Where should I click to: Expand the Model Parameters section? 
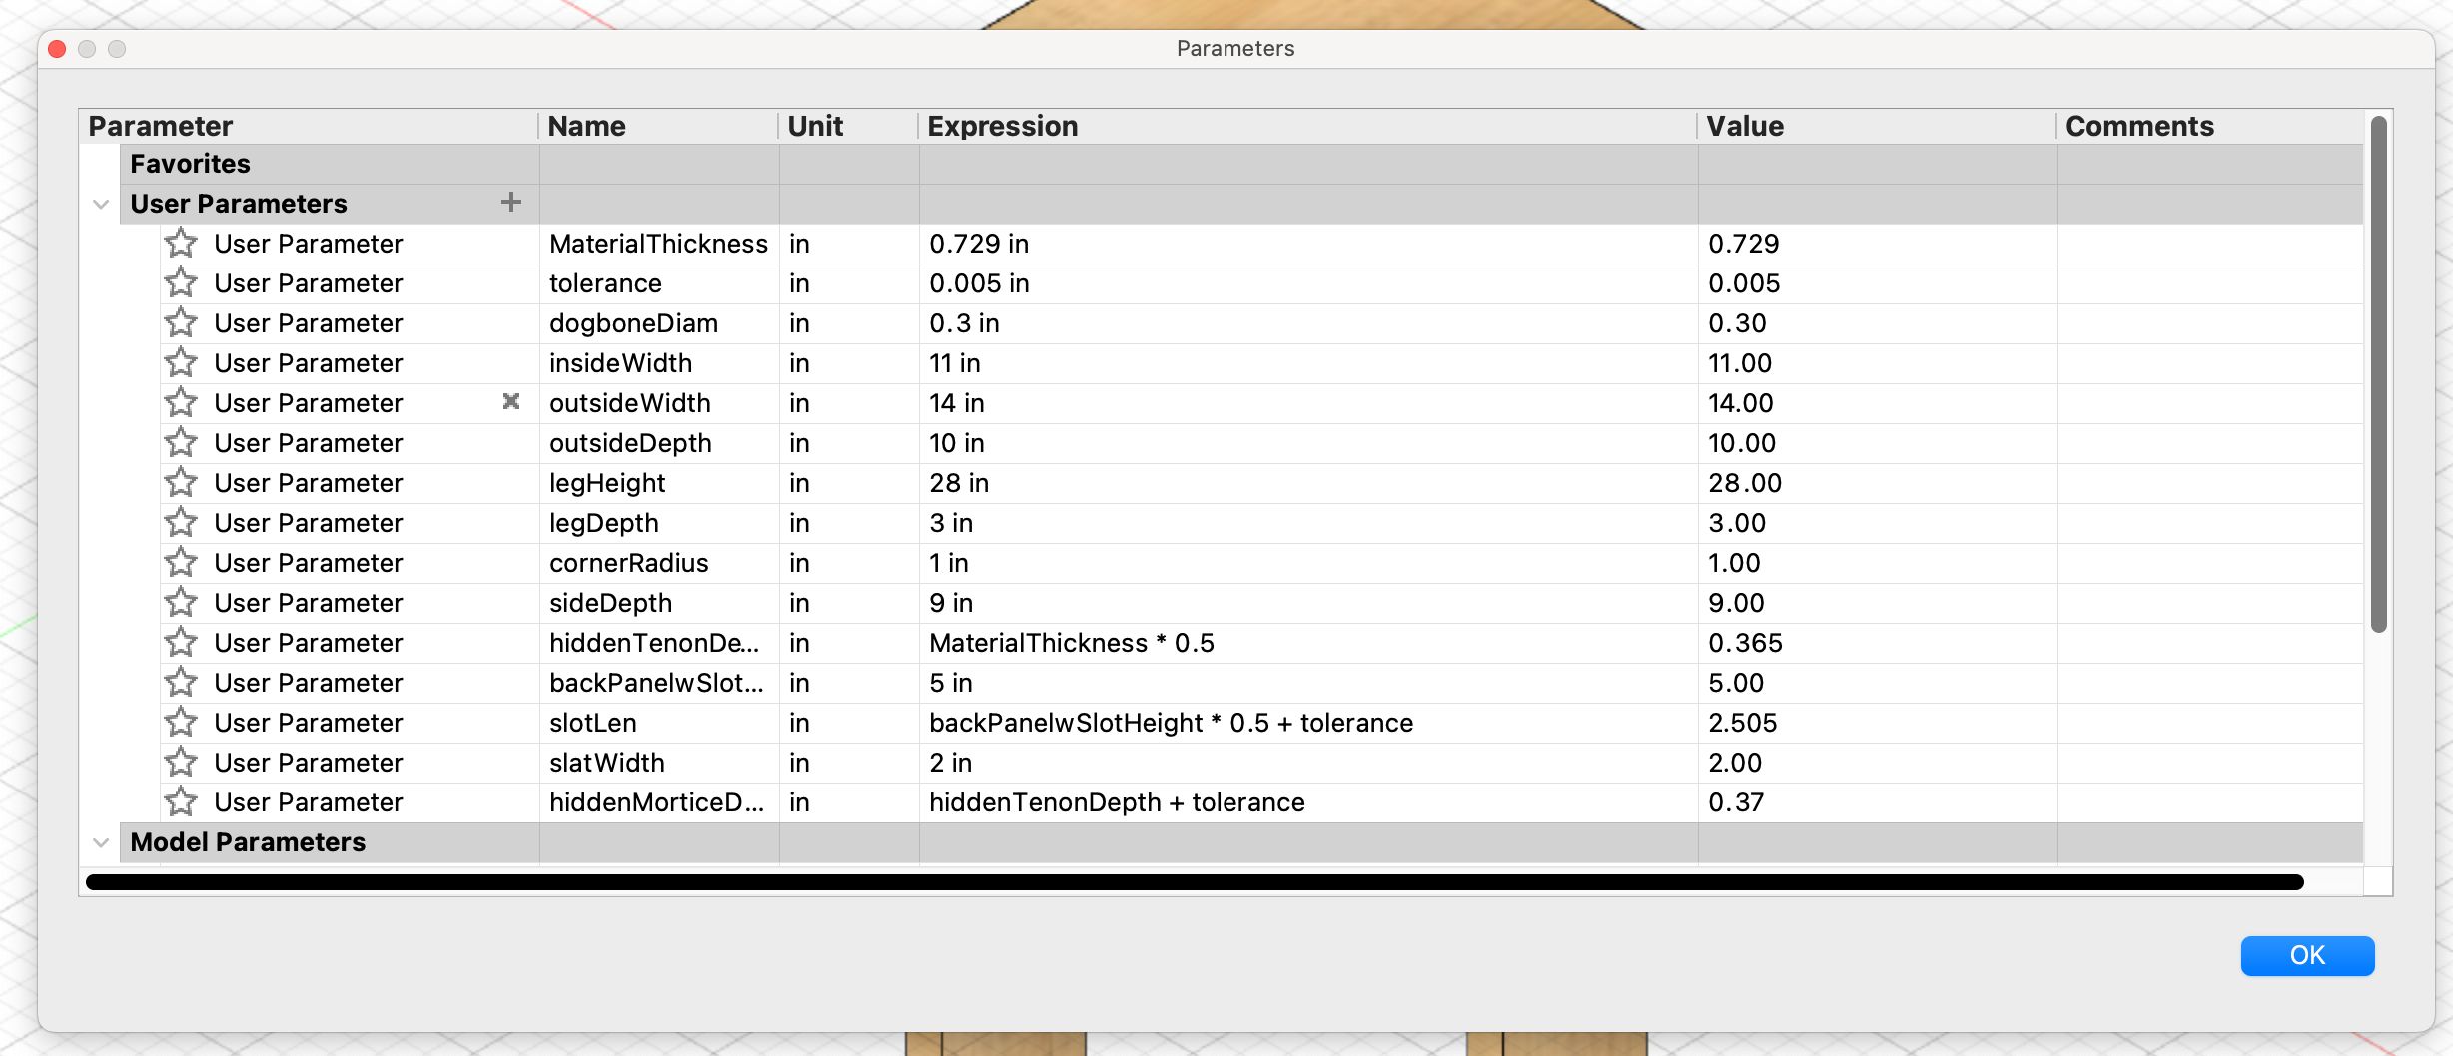[x=100, y=841]
